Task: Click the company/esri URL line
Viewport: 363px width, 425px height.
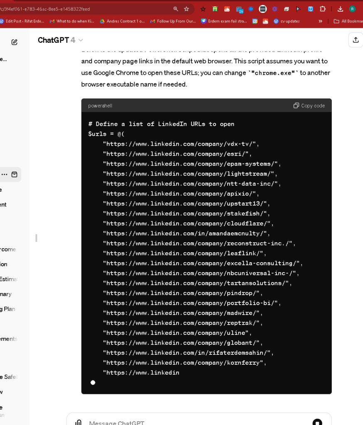Action: 177,154
